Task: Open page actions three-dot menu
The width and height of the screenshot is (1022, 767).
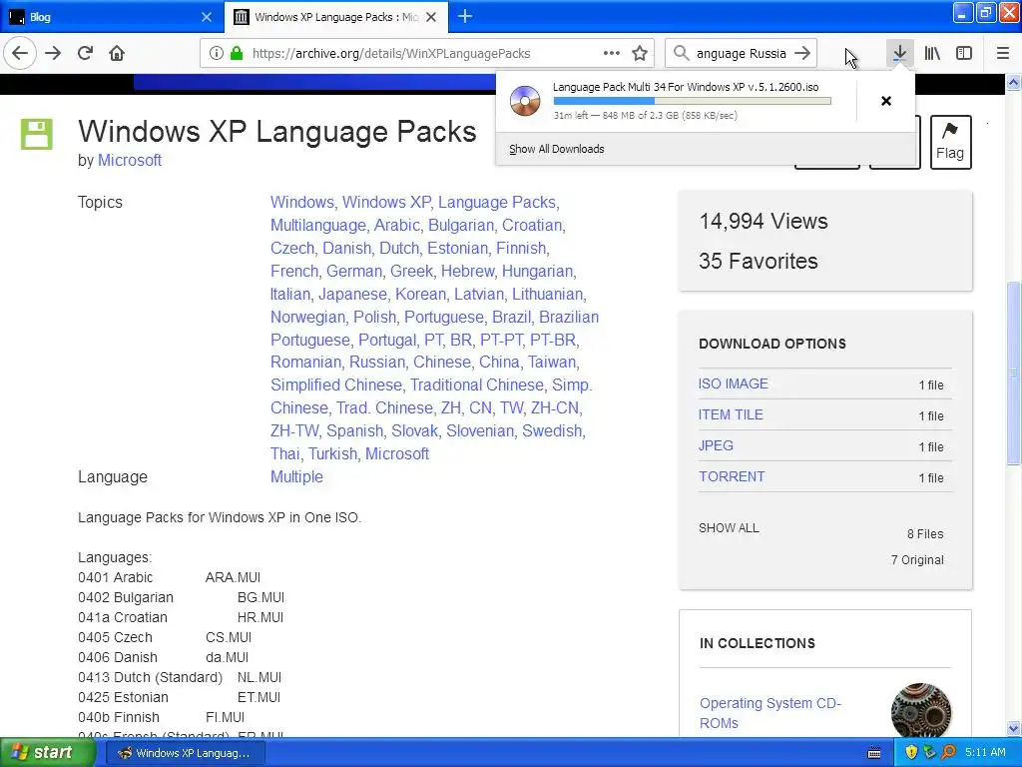Action: click(612, 54)
